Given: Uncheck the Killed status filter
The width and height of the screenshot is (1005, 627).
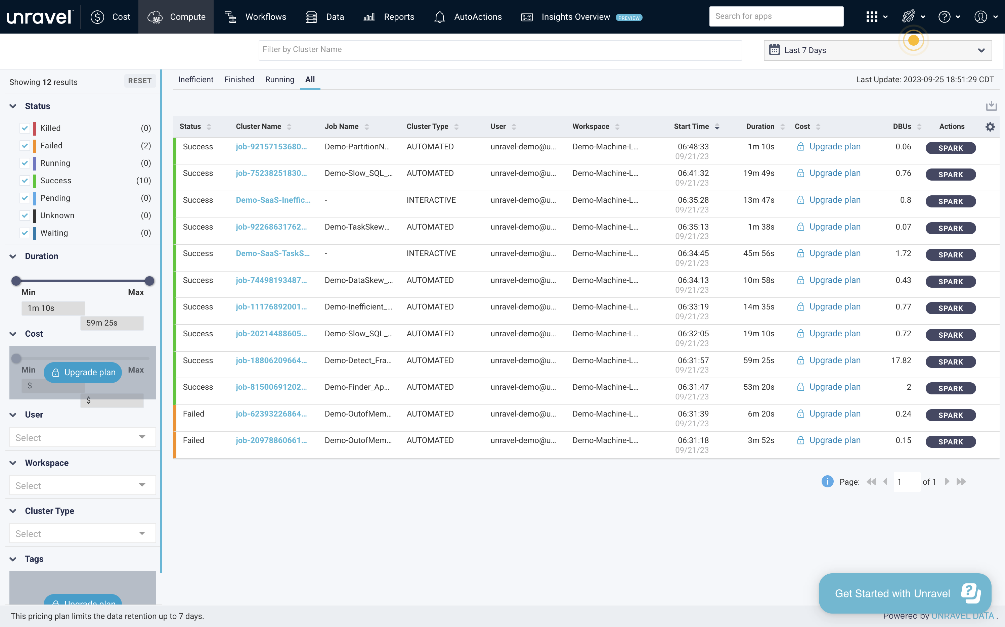Looking at the screenshot, I should coord(25,128).
